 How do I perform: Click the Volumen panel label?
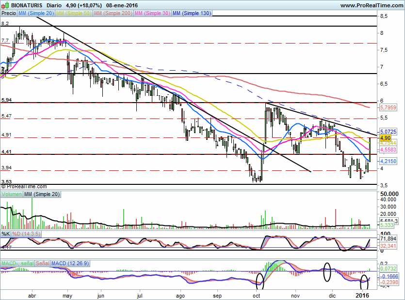pos(12,195)
